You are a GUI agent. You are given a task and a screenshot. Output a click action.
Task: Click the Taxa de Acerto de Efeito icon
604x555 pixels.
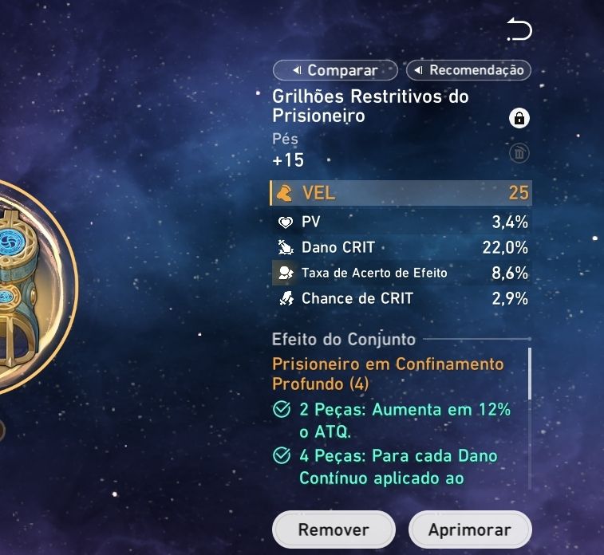pyautogui.click(x=286, y=273)
